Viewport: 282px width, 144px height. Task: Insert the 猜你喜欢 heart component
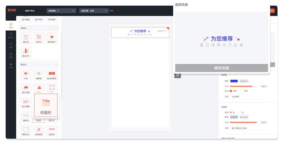tap(52, 38)
